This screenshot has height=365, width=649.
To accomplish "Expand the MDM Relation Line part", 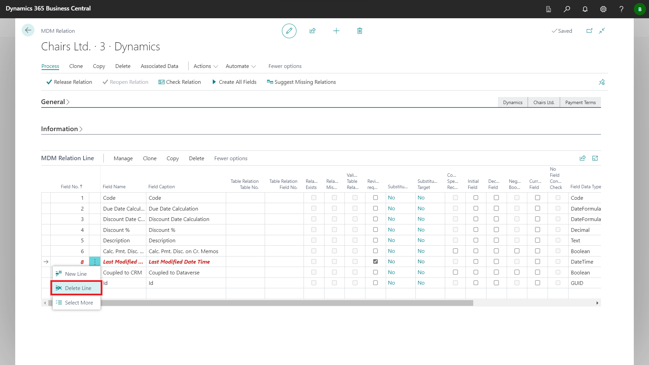I will point(595,158).
